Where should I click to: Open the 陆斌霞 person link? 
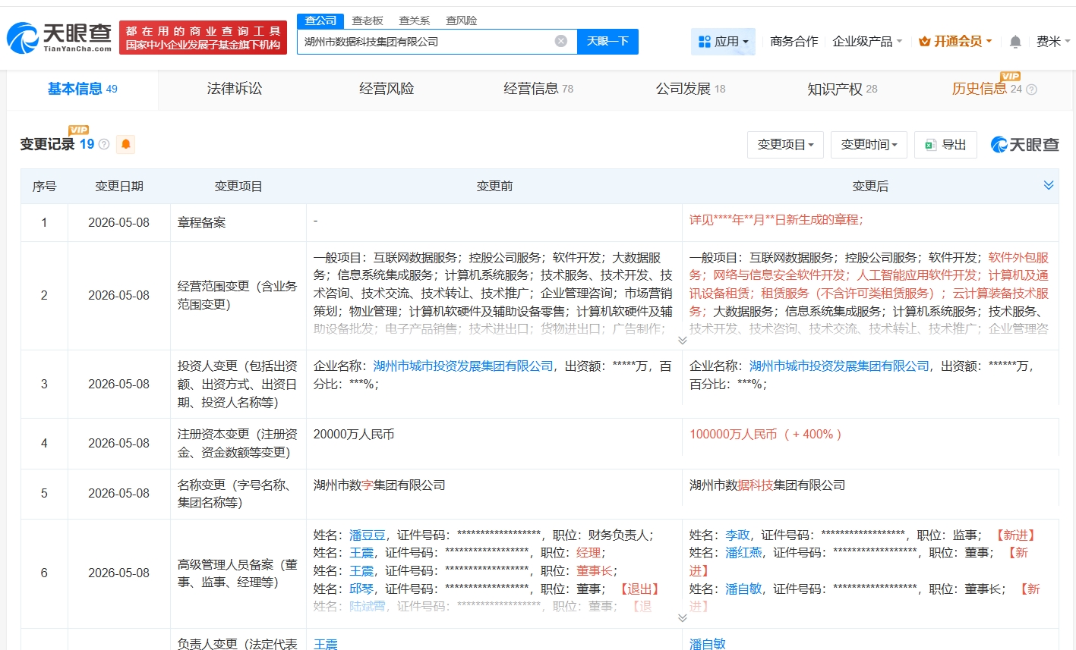click(368, 606)
